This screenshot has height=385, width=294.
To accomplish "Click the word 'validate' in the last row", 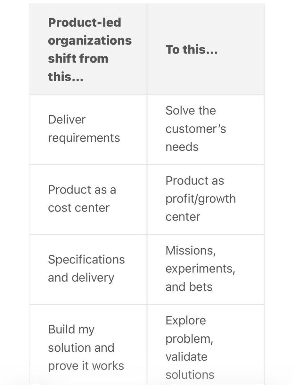I will click(186, 356).
